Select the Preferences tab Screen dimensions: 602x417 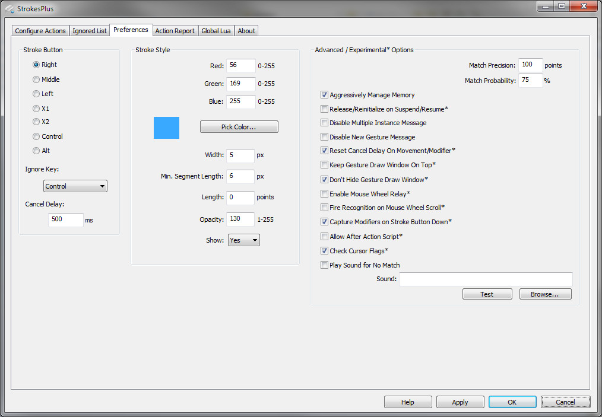[131, 30]
